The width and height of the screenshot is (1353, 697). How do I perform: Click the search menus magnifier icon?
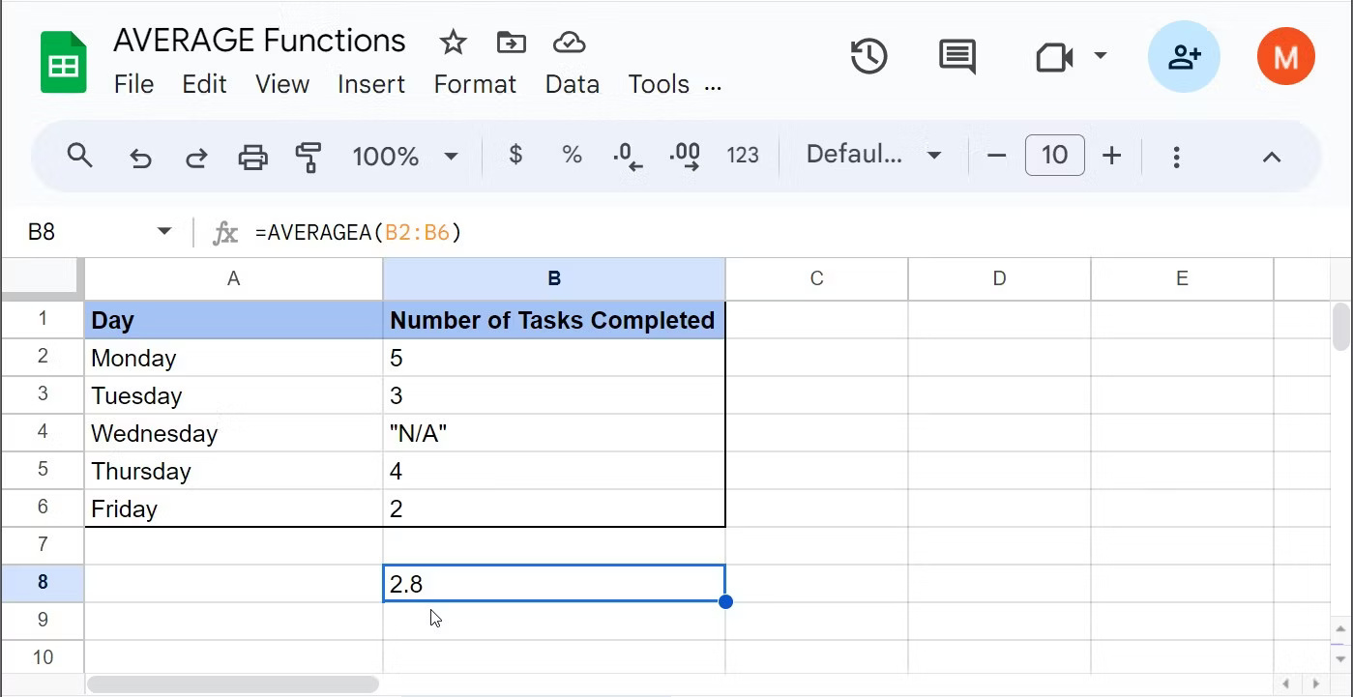tap(79, 155)
